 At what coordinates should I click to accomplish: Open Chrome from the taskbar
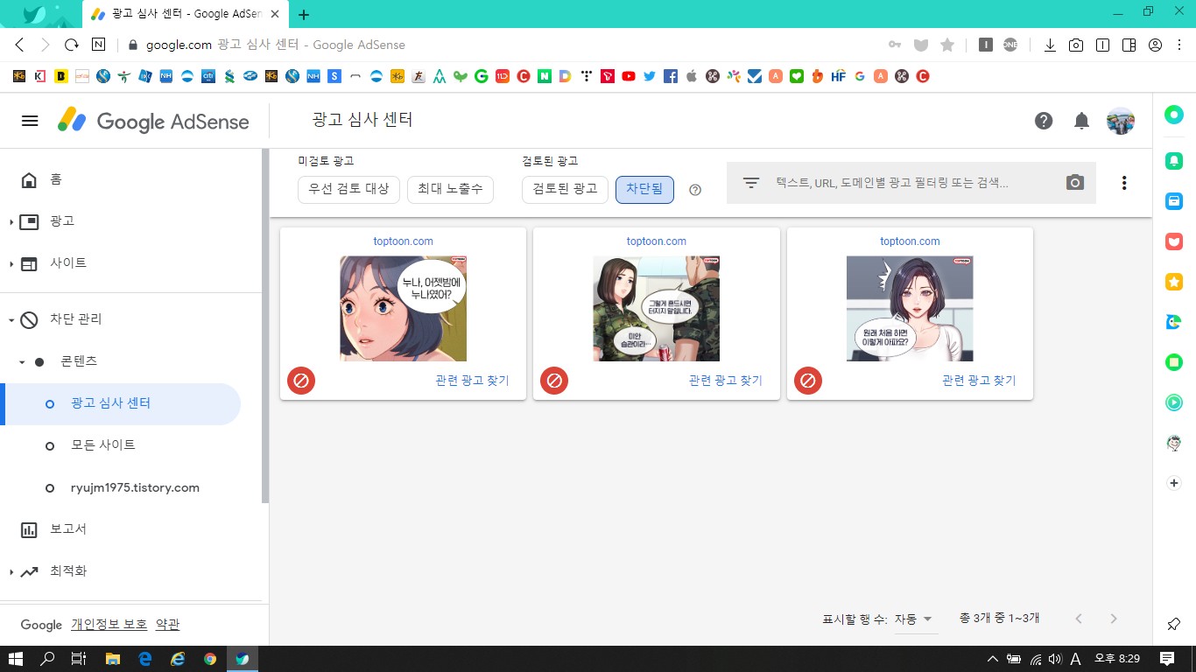(210, 659)
